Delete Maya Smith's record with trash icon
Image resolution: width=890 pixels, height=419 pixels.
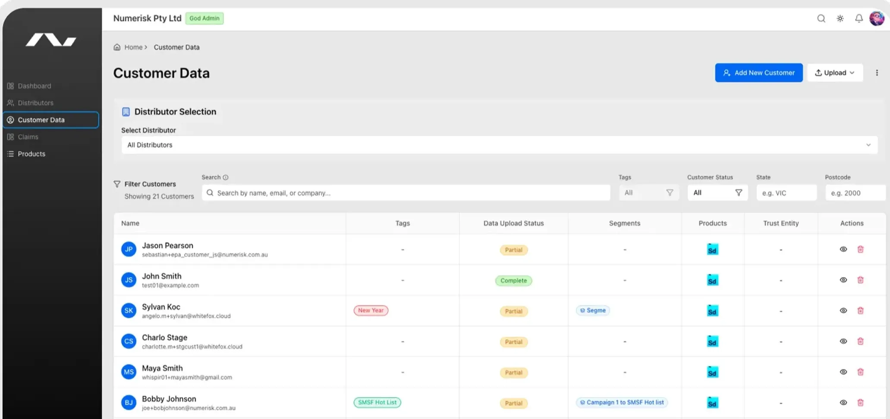coord(860,372)
